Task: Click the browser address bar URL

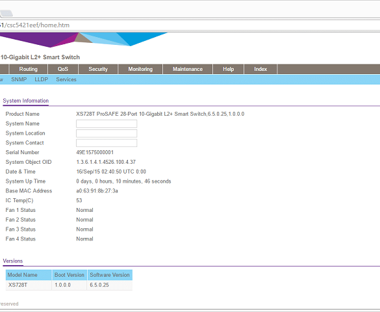Action: point(35,25)
